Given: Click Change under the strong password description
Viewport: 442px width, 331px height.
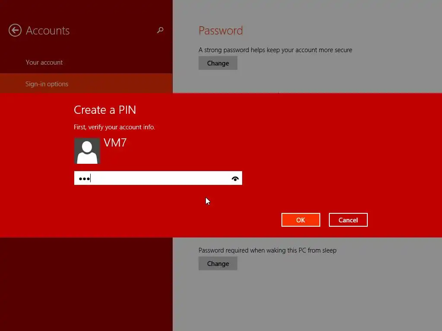Looking at the screenshot, I should pyautogui.click(x=218, y=63).
